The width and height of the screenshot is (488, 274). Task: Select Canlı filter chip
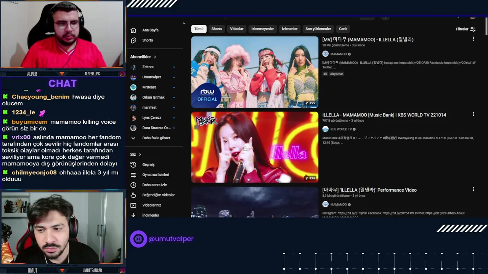click(x=343, y=29)
